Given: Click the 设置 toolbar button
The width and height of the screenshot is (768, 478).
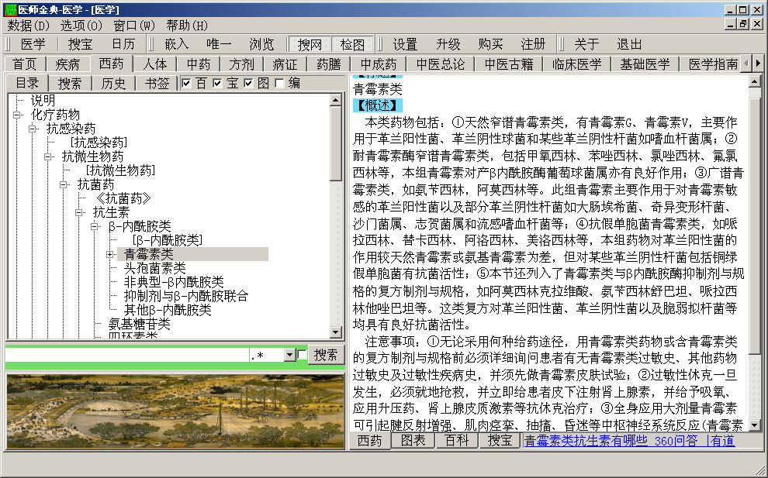Looking at the screenshot, I should (x=404, y=44).
